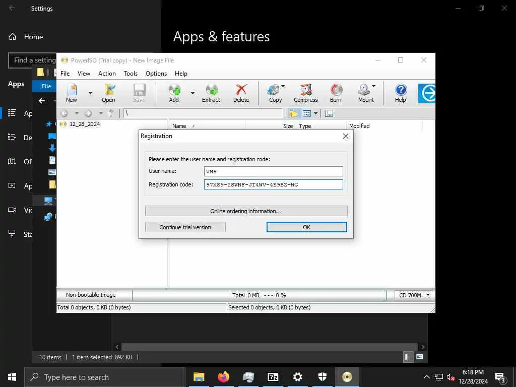Click the File Explorer horizontal scrollbar

pos(270,347)
